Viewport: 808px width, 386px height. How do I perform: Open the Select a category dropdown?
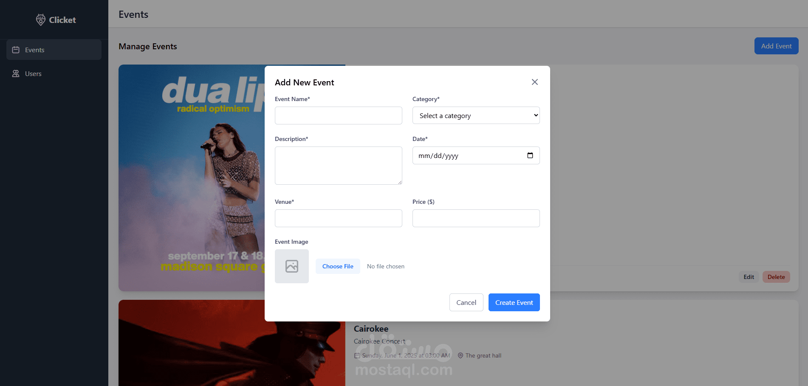tap(476, 116)
